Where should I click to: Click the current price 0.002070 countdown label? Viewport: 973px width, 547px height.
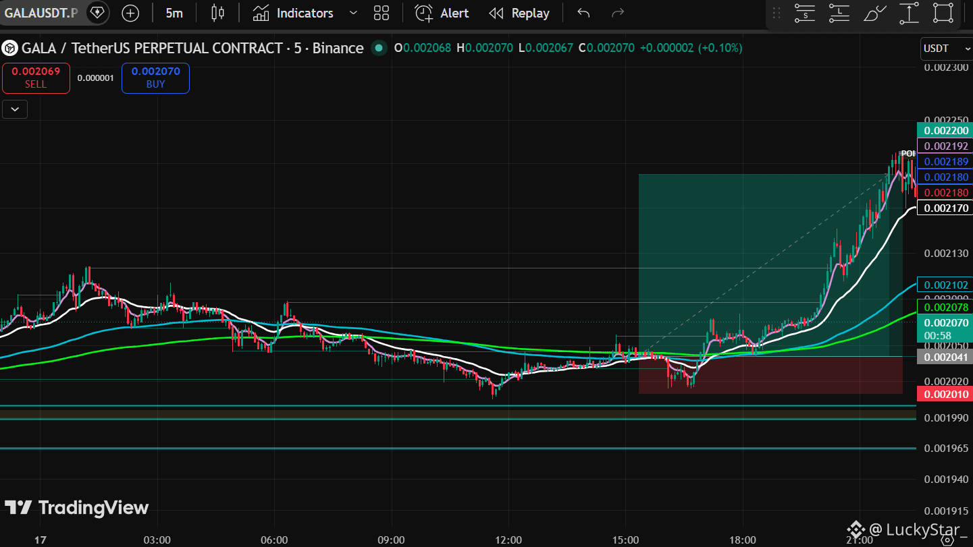[x=945, y=329]
